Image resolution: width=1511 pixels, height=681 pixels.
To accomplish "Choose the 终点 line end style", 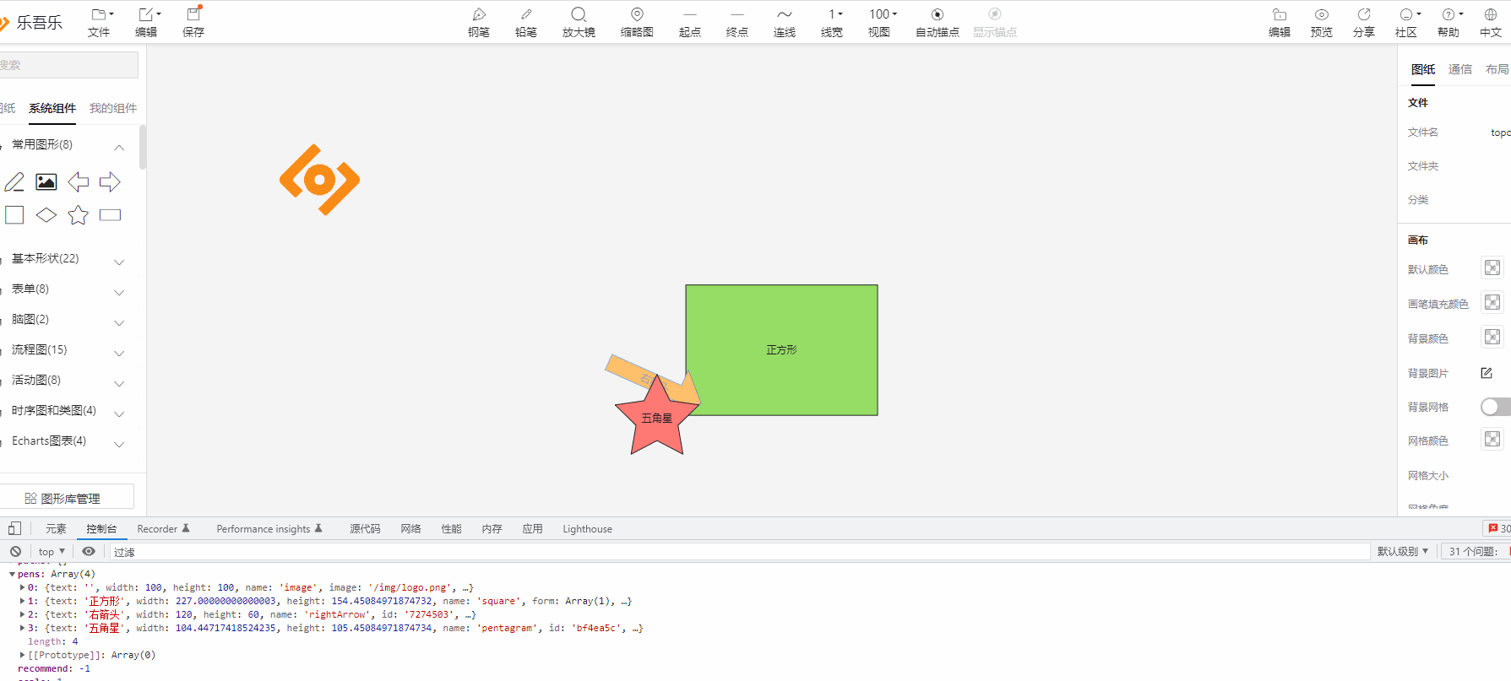I will pyautogui.click(x=737, y=23).
